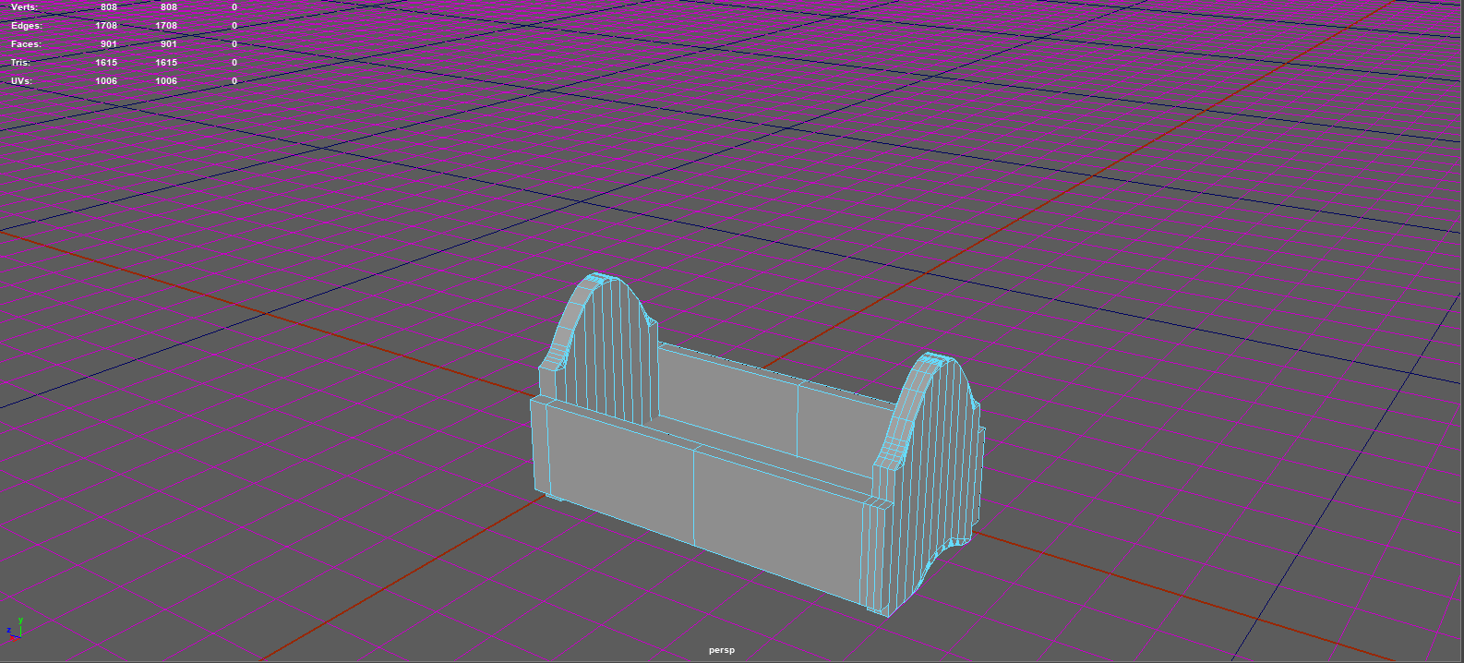This screenshot has width=1464, height=663.
Task: Click the 'Tris:' poly count label
Action: (20, 63)
